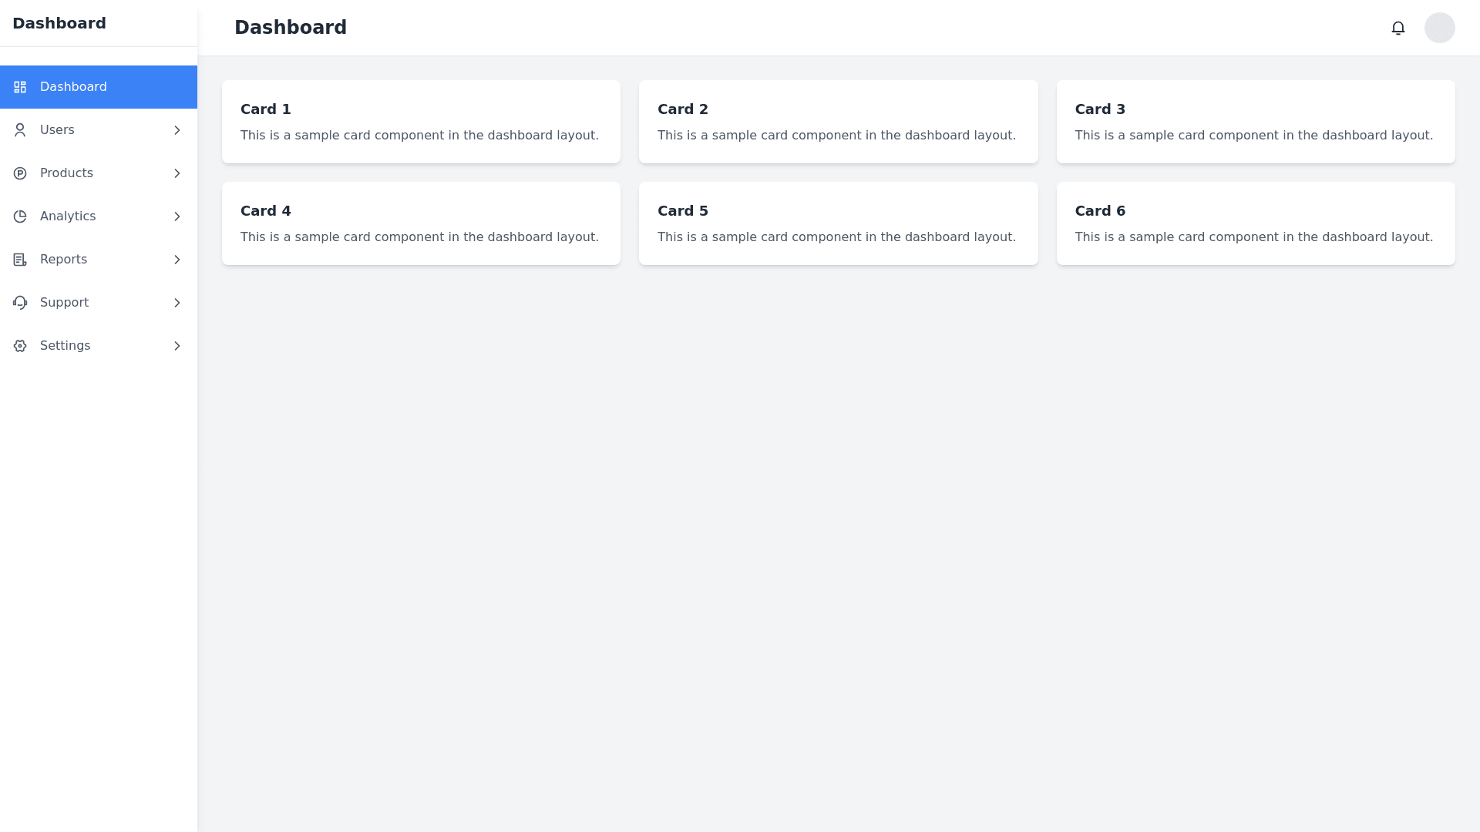Select the Users person icon
This screenshot has height=832, width=1480.
[x=20, y=130]
